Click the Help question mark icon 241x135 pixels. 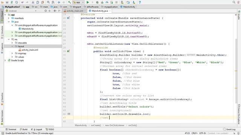[x=140, y=2]
